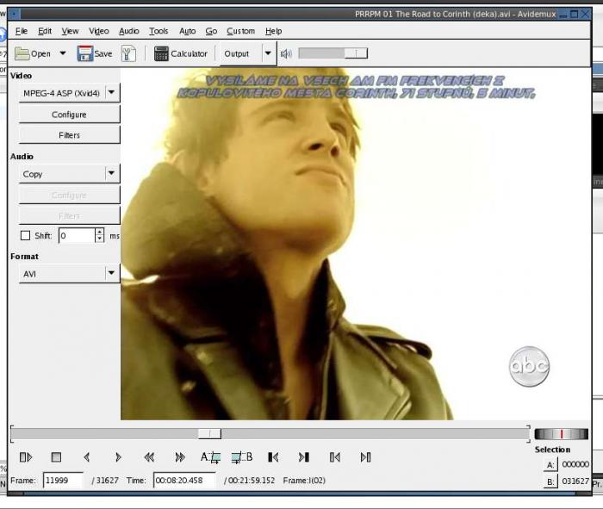This screenshot has width=603, height=509.
Task: Open the Audio Copy codec dropdown
Action: pos(69,174)
